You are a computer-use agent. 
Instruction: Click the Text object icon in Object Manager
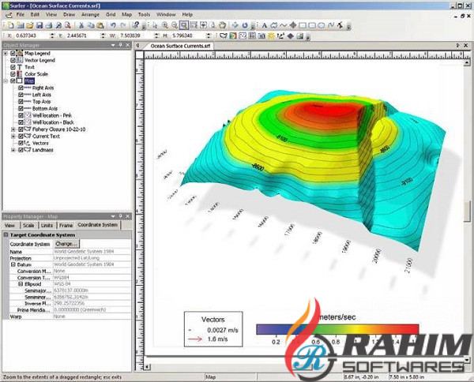[21, 68]
